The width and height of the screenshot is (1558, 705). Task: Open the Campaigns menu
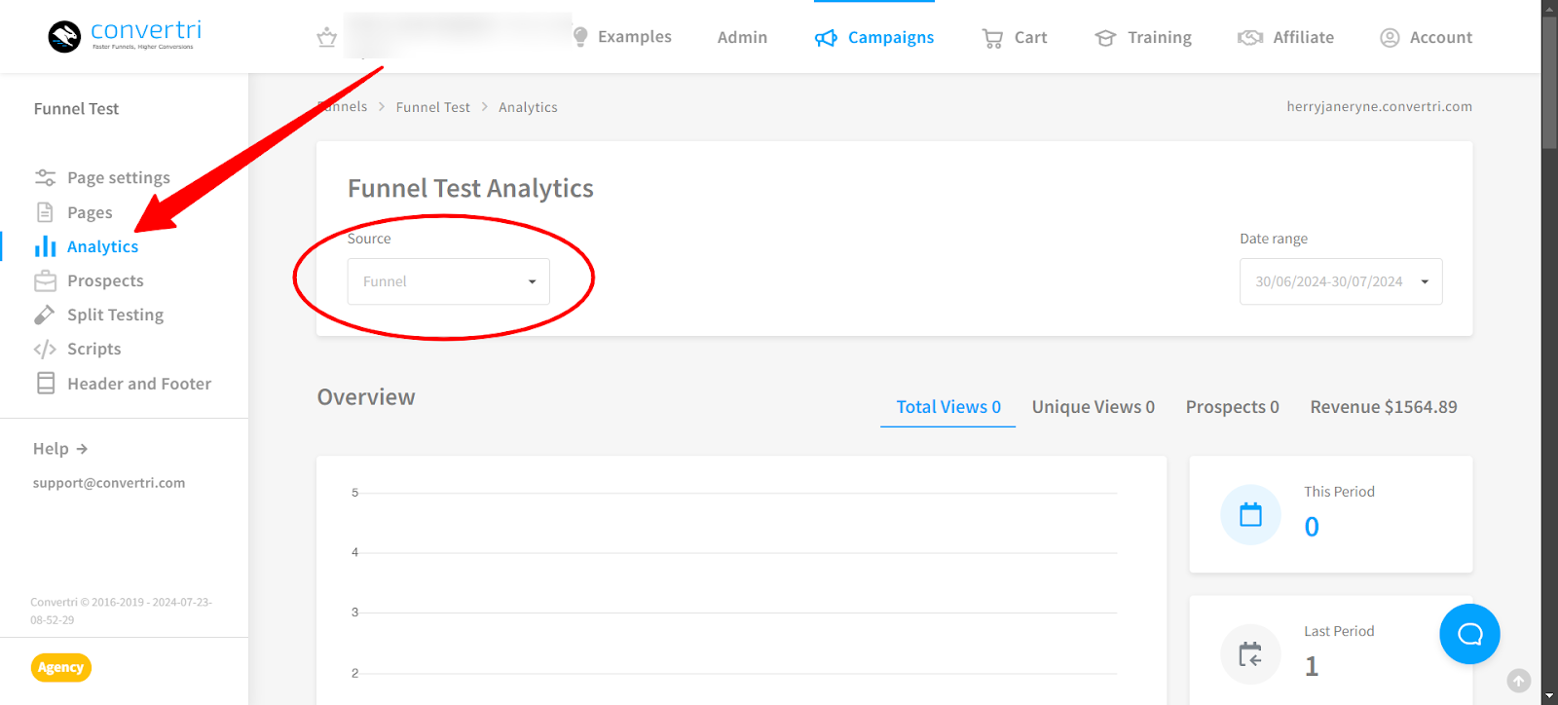(x=874, y=37)
